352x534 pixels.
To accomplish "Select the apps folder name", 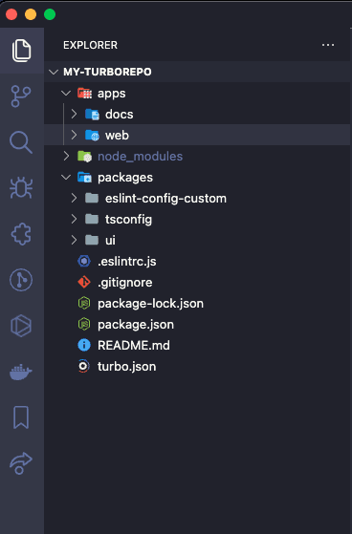I will pyautogui.click(x=112, y=94).
